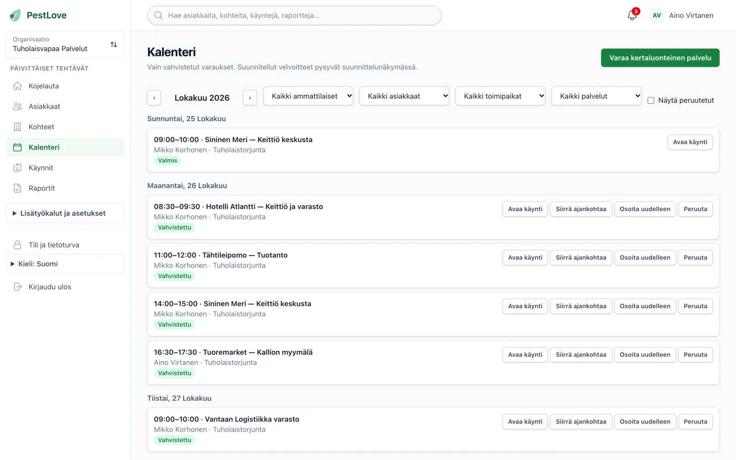Click the Raportit document icon
The image size is (736, 460).
[17, 188]
